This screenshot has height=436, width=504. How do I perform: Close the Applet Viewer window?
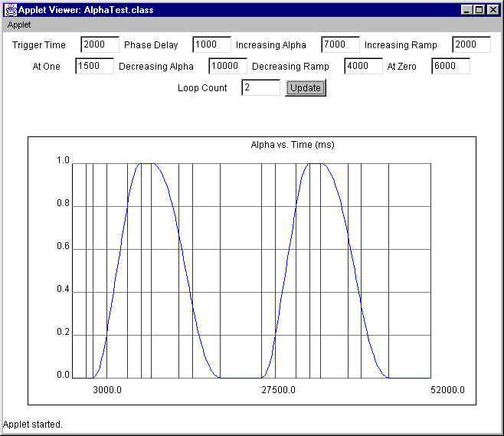493,10
